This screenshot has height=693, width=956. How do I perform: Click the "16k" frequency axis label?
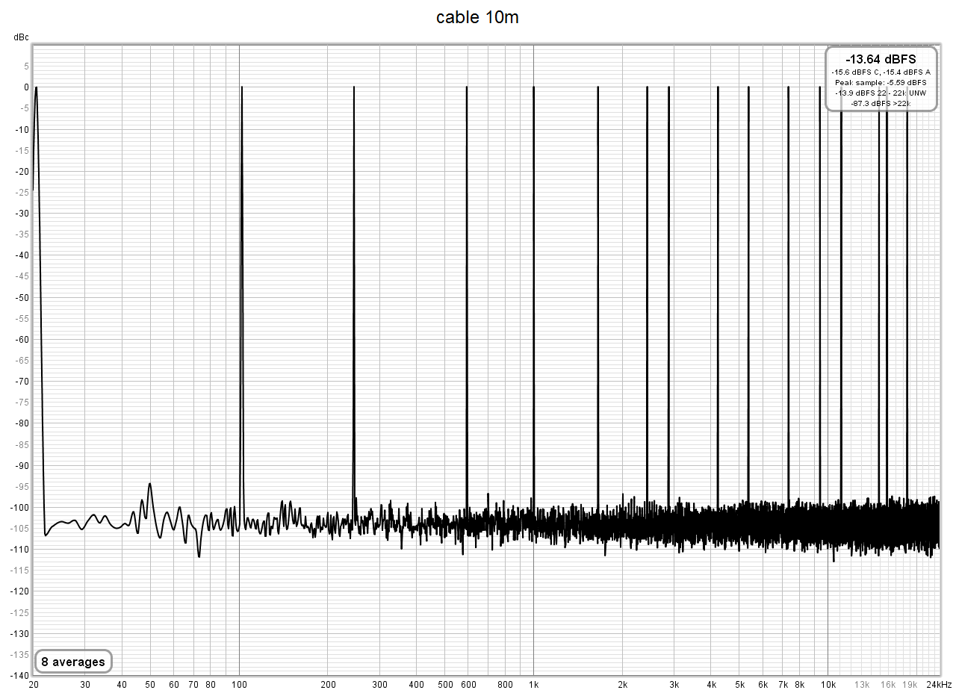click(888, 684)
